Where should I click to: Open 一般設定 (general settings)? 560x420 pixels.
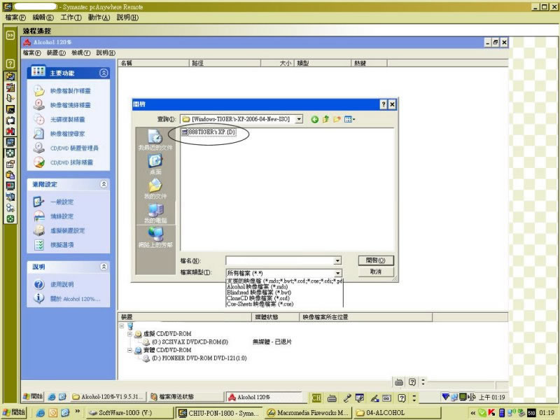[x=62, y=202]
